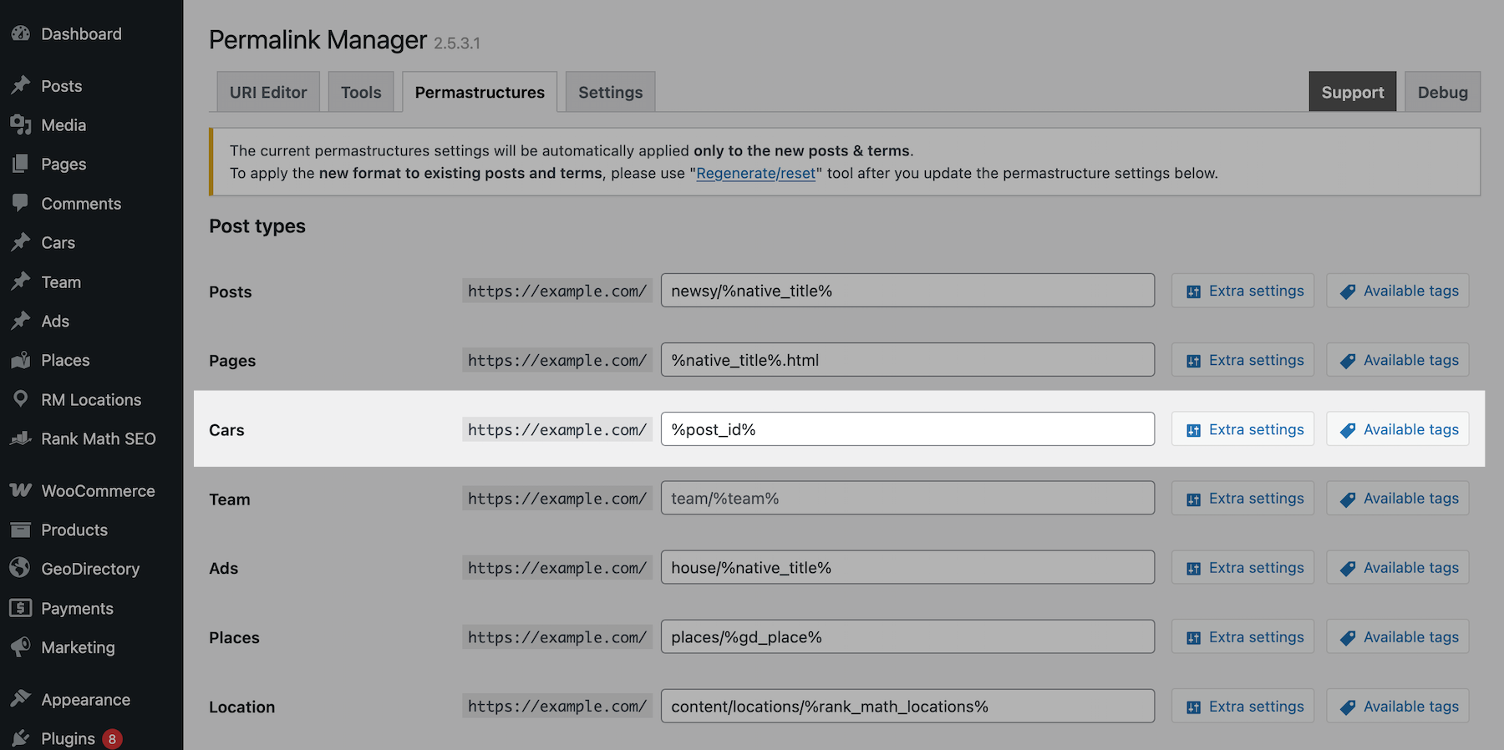The image size is (1504, 750).
Task: Click the WooCommerce logo icon
Action: point(21,490)
